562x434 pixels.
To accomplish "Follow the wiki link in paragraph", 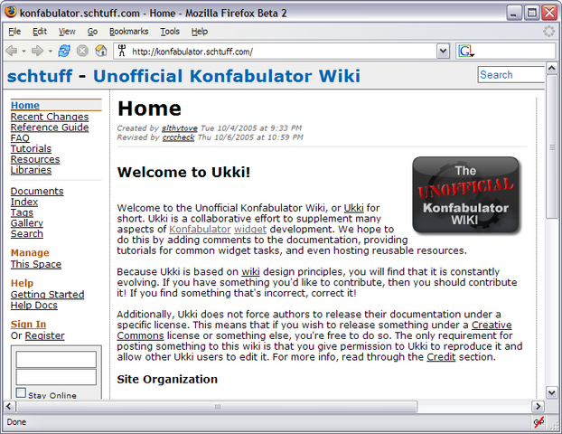I will coord(250,272).
